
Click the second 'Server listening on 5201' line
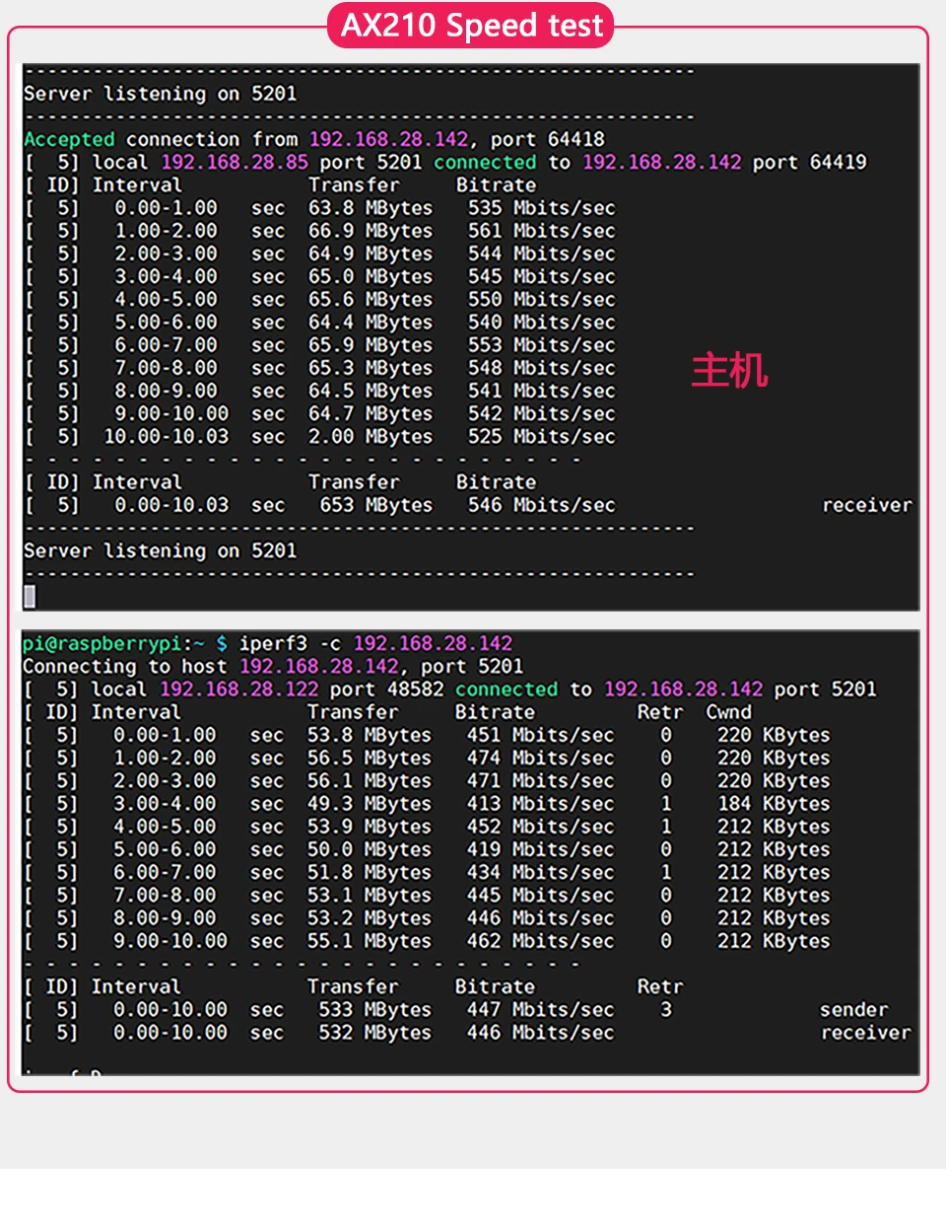(161, 550)
